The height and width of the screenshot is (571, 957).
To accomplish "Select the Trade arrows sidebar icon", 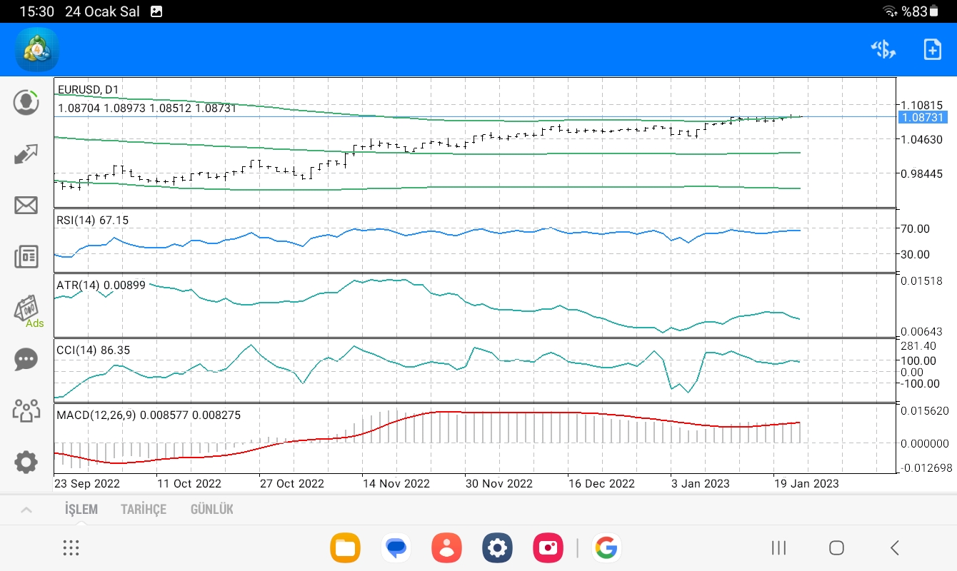I will 26,154.
